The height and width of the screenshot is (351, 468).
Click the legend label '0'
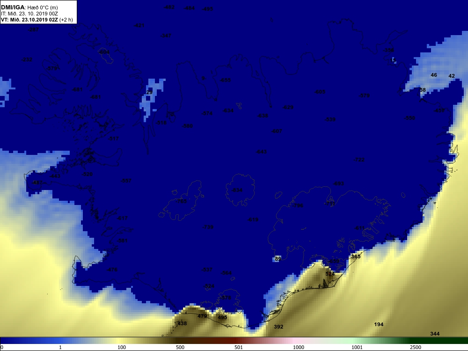click(2, 347)
